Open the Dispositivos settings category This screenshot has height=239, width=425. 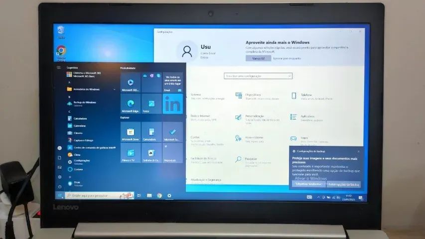[258, 97]
